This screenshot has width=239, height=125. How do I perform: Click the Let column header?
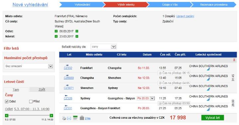(69, 55)
